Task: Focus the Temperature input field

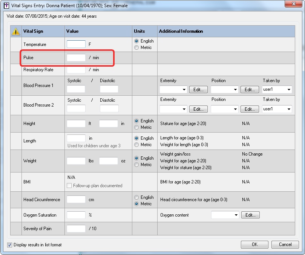Action: pyautogui.click(x=76, y=44)
